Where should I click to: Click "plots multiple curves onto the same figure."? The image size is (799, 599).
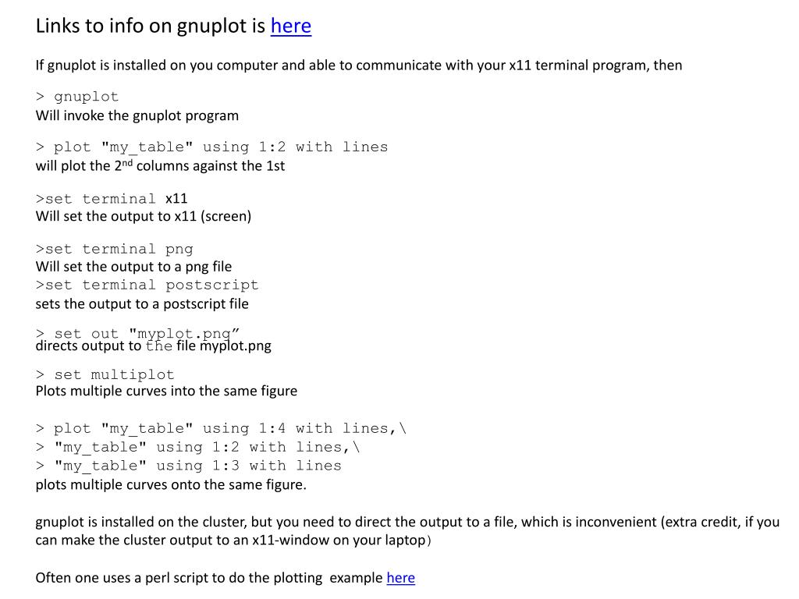(x=171, y=484)
